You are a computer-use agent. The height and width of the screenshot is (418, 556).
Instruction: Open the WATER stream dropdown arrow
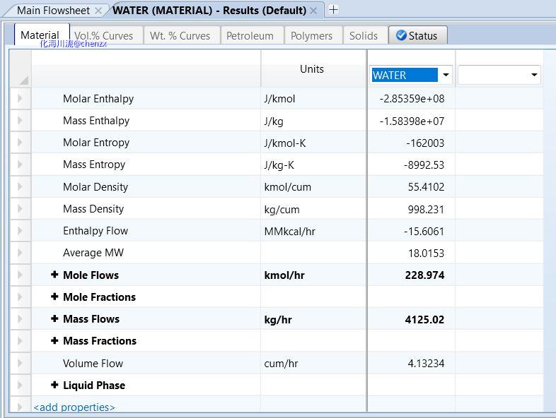coord(446,75)
